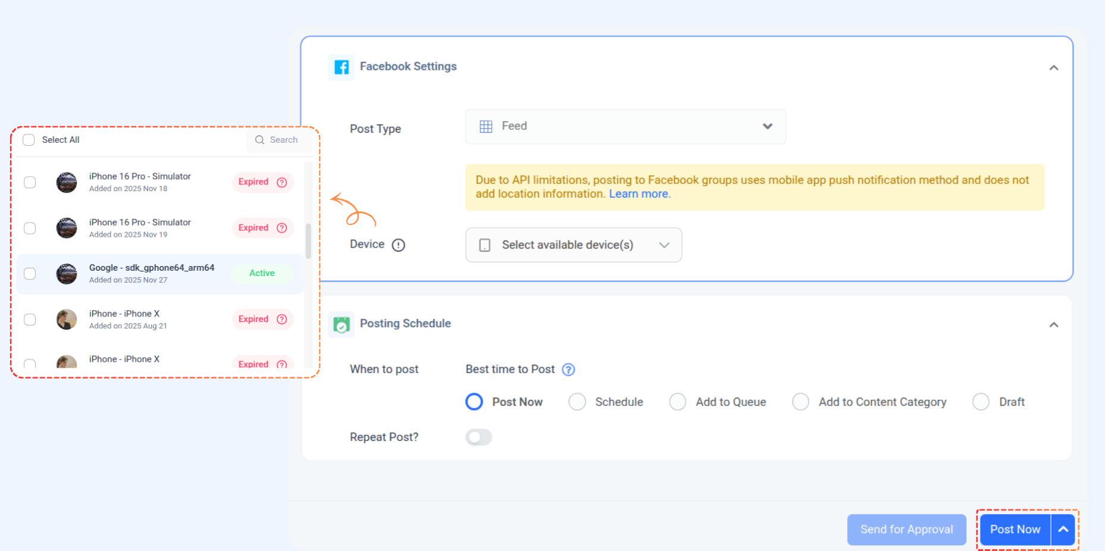Click help icon on first Expired device
This screenshot has width=1105, height=551.
282,182
